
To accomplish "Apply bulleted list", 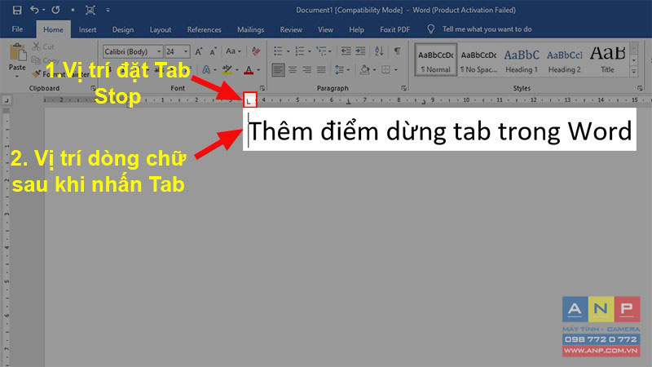I will (x=278, y=51).
